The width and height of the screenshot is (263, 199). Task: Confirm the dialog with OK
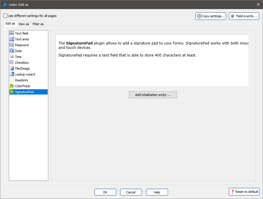[105, 192]
